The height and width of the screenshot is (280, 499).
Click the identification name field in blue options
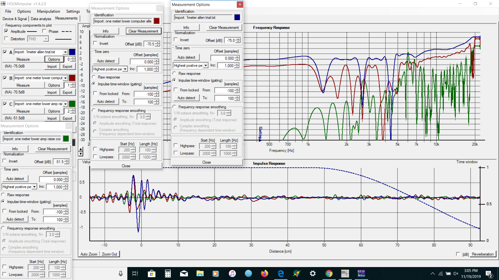click(203, 18)
